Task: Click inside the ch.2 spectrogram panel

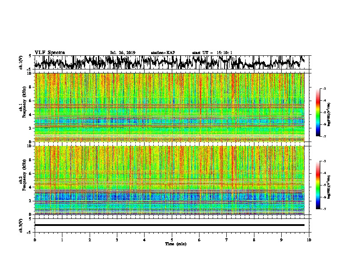Action: tap(169, 180)
